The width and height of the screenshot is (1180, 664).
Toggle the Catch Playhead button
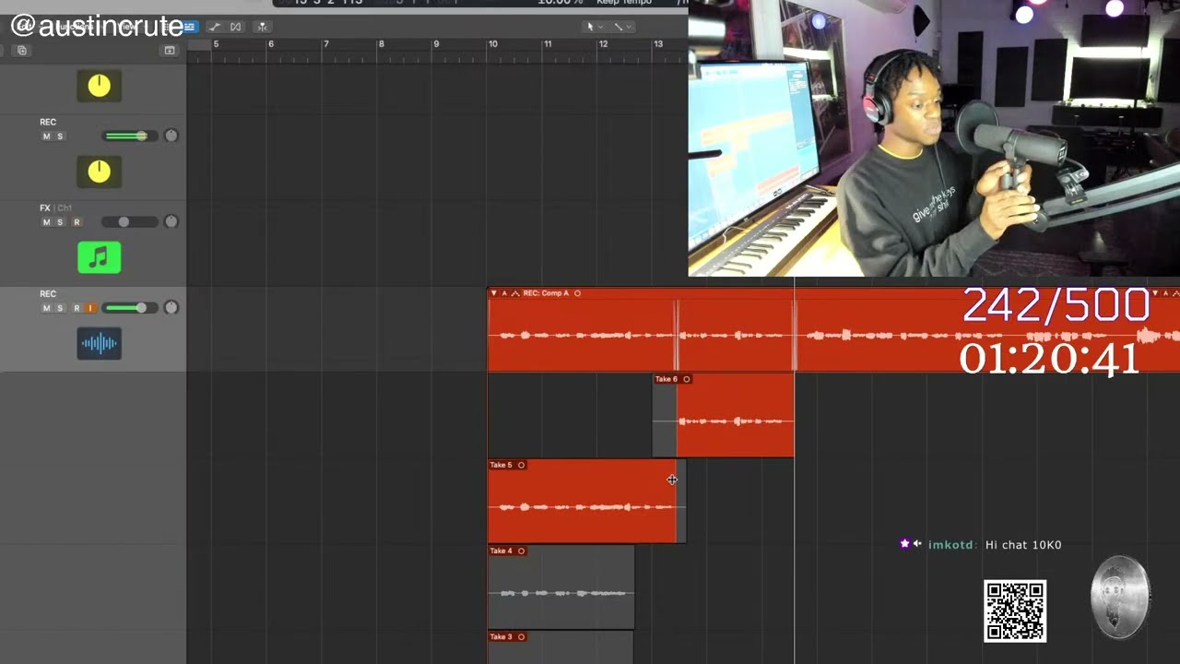[x=262, y=27]
